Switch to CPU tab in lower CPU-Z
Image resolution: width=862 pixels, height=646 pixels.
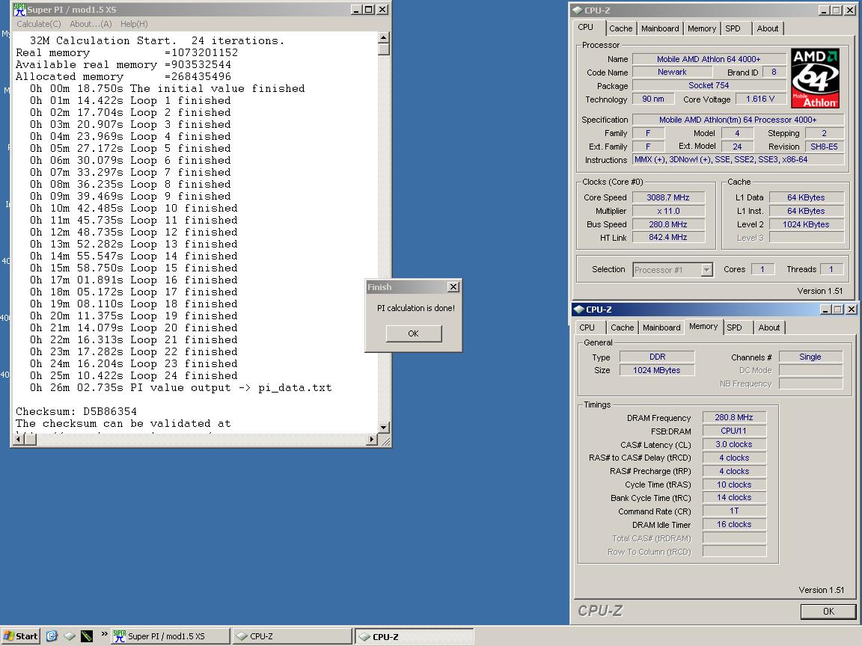point(587,327)
